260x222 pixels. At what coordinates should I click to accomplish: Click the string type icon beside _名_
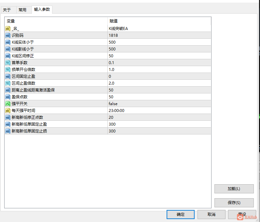click(7, 29)
